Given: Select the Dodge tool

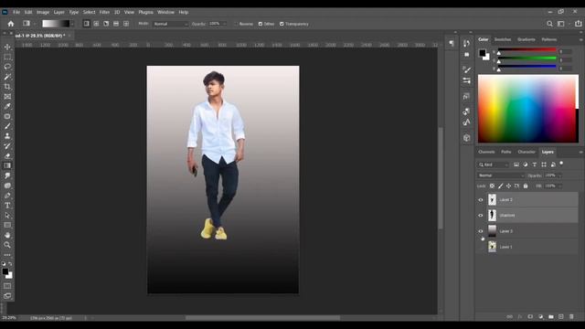Looking at the screenshot, I should (7, 186).
